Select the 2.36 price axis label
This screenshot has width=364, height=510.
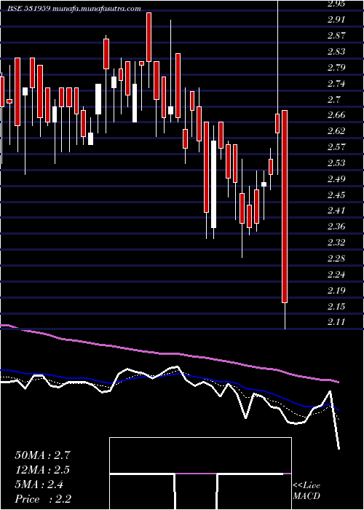pos(336,227)
